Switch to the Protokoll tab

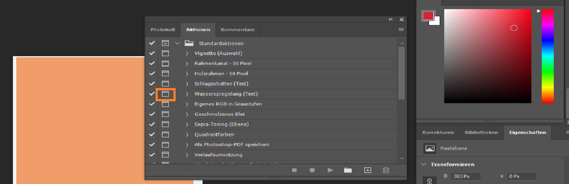(x=163, y=30)
